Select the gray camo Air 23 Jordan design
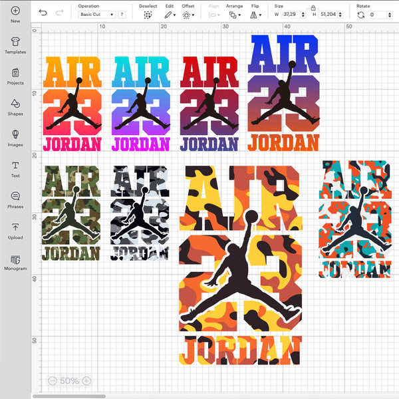This screenshot has height=399, width=399. pos(140,213)
